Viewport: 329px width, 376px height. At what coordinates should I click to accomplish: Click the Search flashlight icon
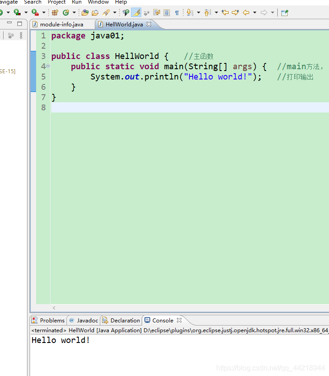pos(106,13)
